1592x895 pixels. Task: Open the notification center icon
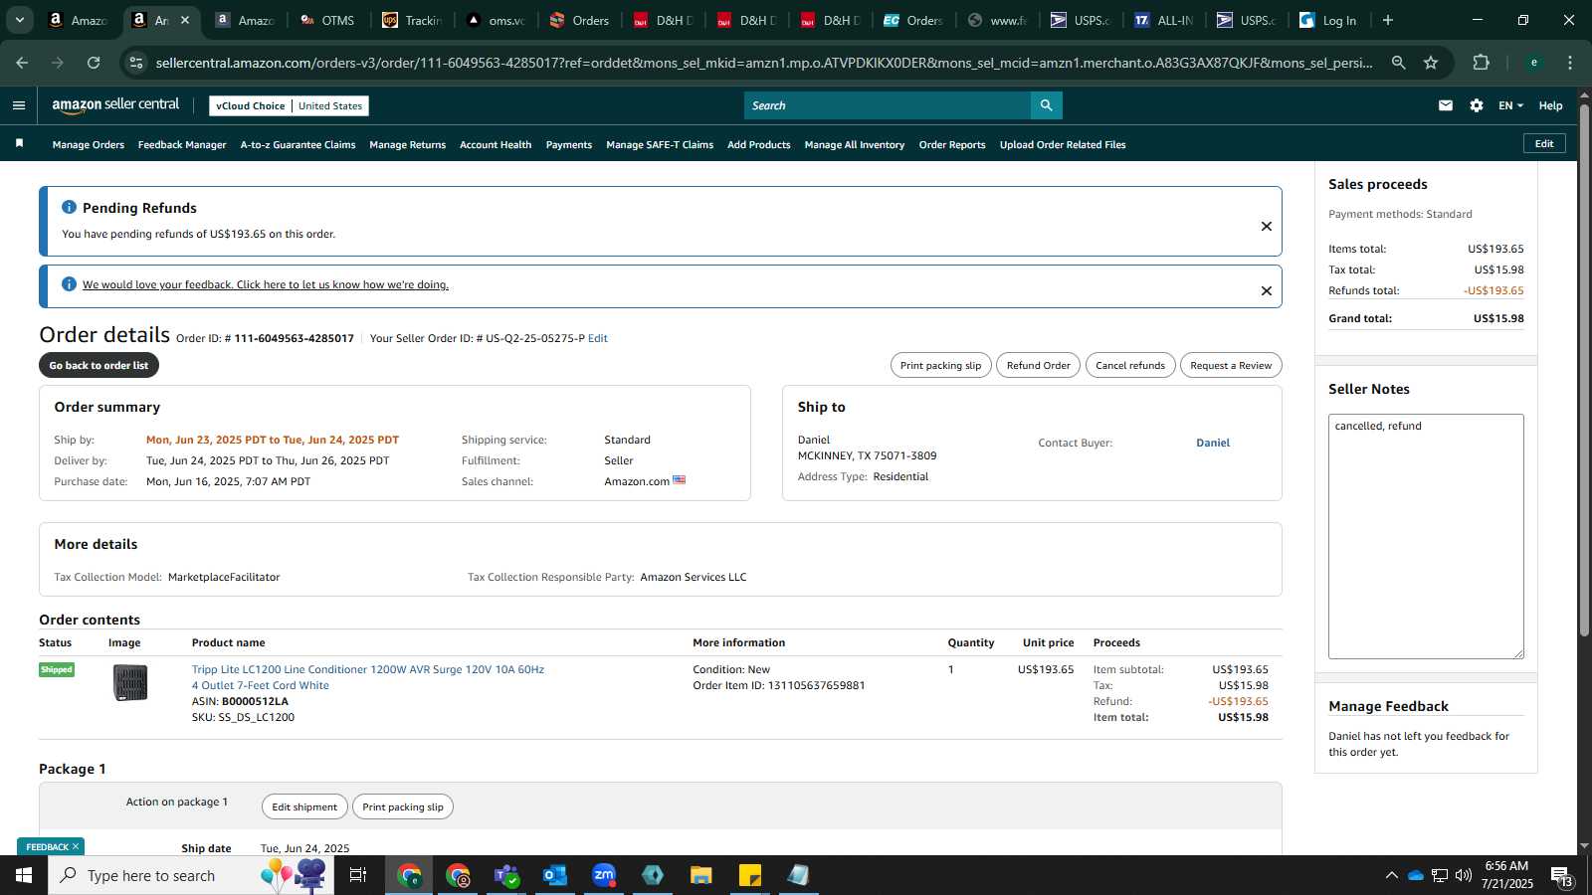(x=1561, y=875)
